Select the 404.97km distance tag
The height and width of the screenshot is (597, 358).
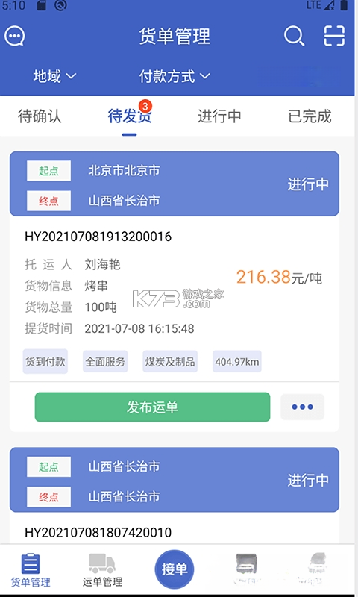pyautogui.click(x=237, y=361)
